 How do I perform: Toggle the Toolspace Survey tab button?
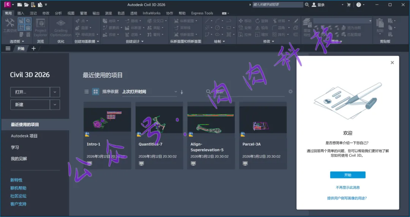click(21, 27)
